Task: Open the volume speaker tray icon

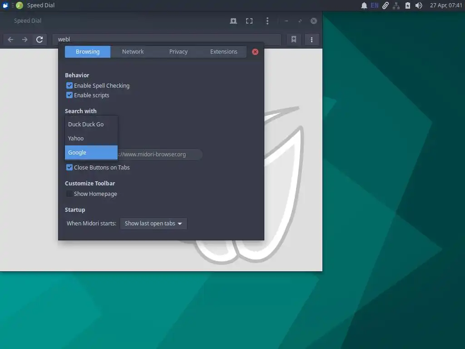Action: click(419, 5)
